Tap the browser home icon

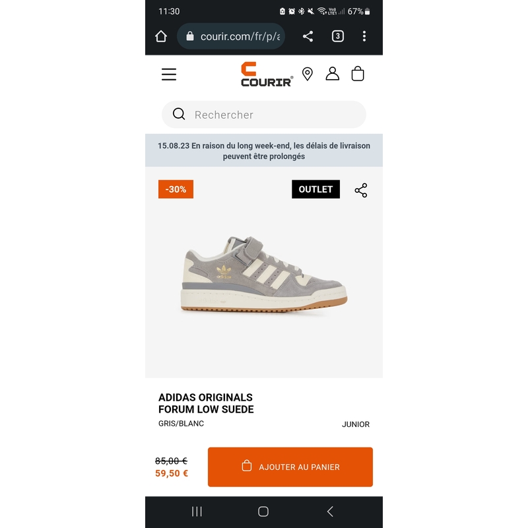[x=161, y=36]
